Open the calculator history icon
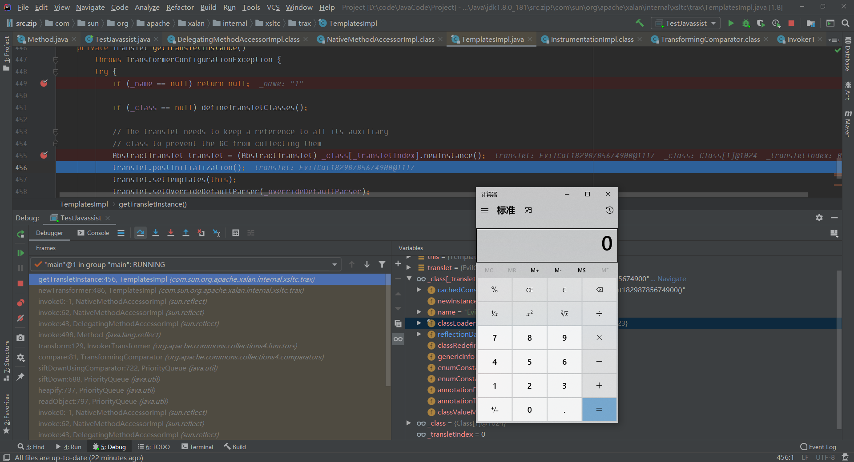Viewport: 854px width, 462px height. [x=609, y=210]
